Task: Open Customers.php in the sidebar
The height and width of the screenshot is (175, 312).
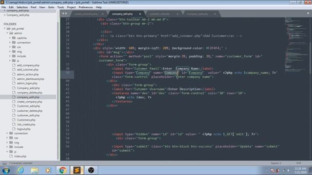Action: click(x=26, y=120)
